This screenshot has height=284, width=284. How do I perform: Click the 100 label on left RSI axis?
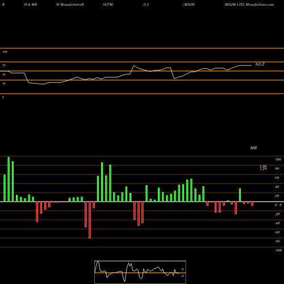click(5, 52)
